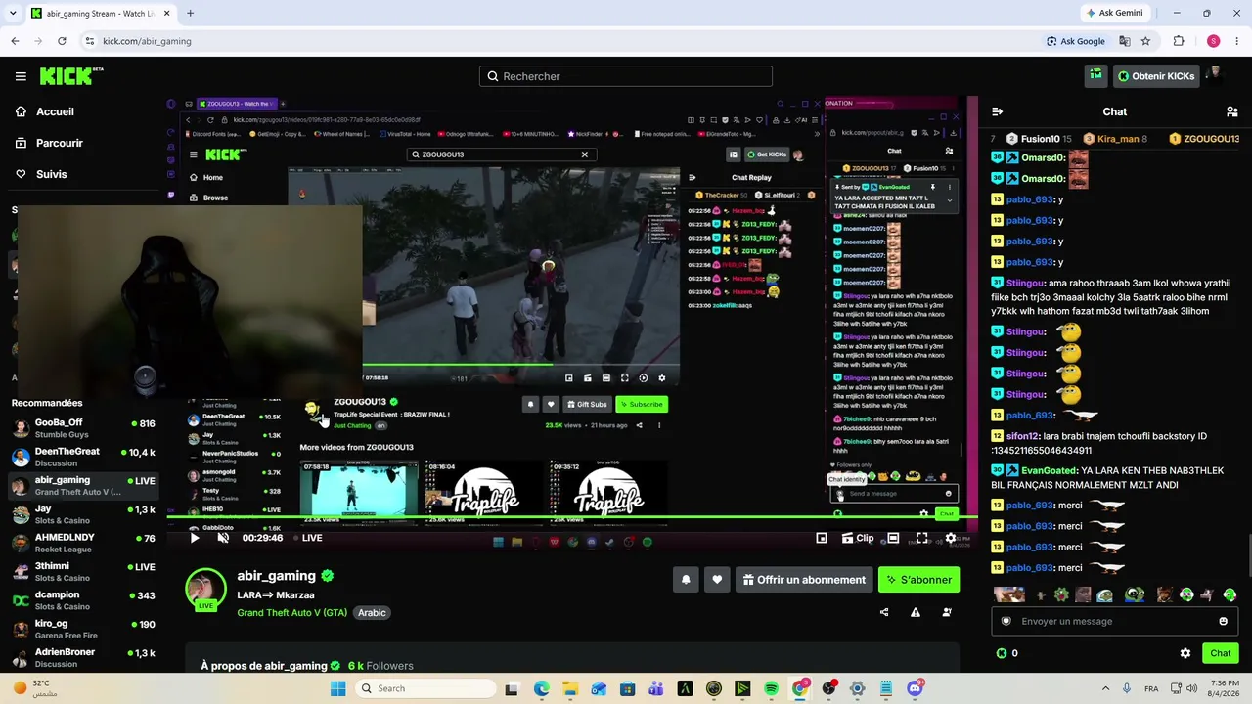The width and height of the screenshot is (1252, 704).
Task: Jump to LIVE in the player
Action: click(x=308, y=538)
